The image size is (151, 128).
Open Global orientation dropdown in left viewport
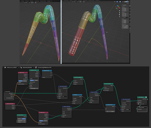pos(26,3)
